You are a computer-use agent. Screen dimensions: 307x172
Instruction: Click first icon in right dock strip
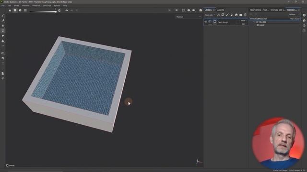click(304, 15)
